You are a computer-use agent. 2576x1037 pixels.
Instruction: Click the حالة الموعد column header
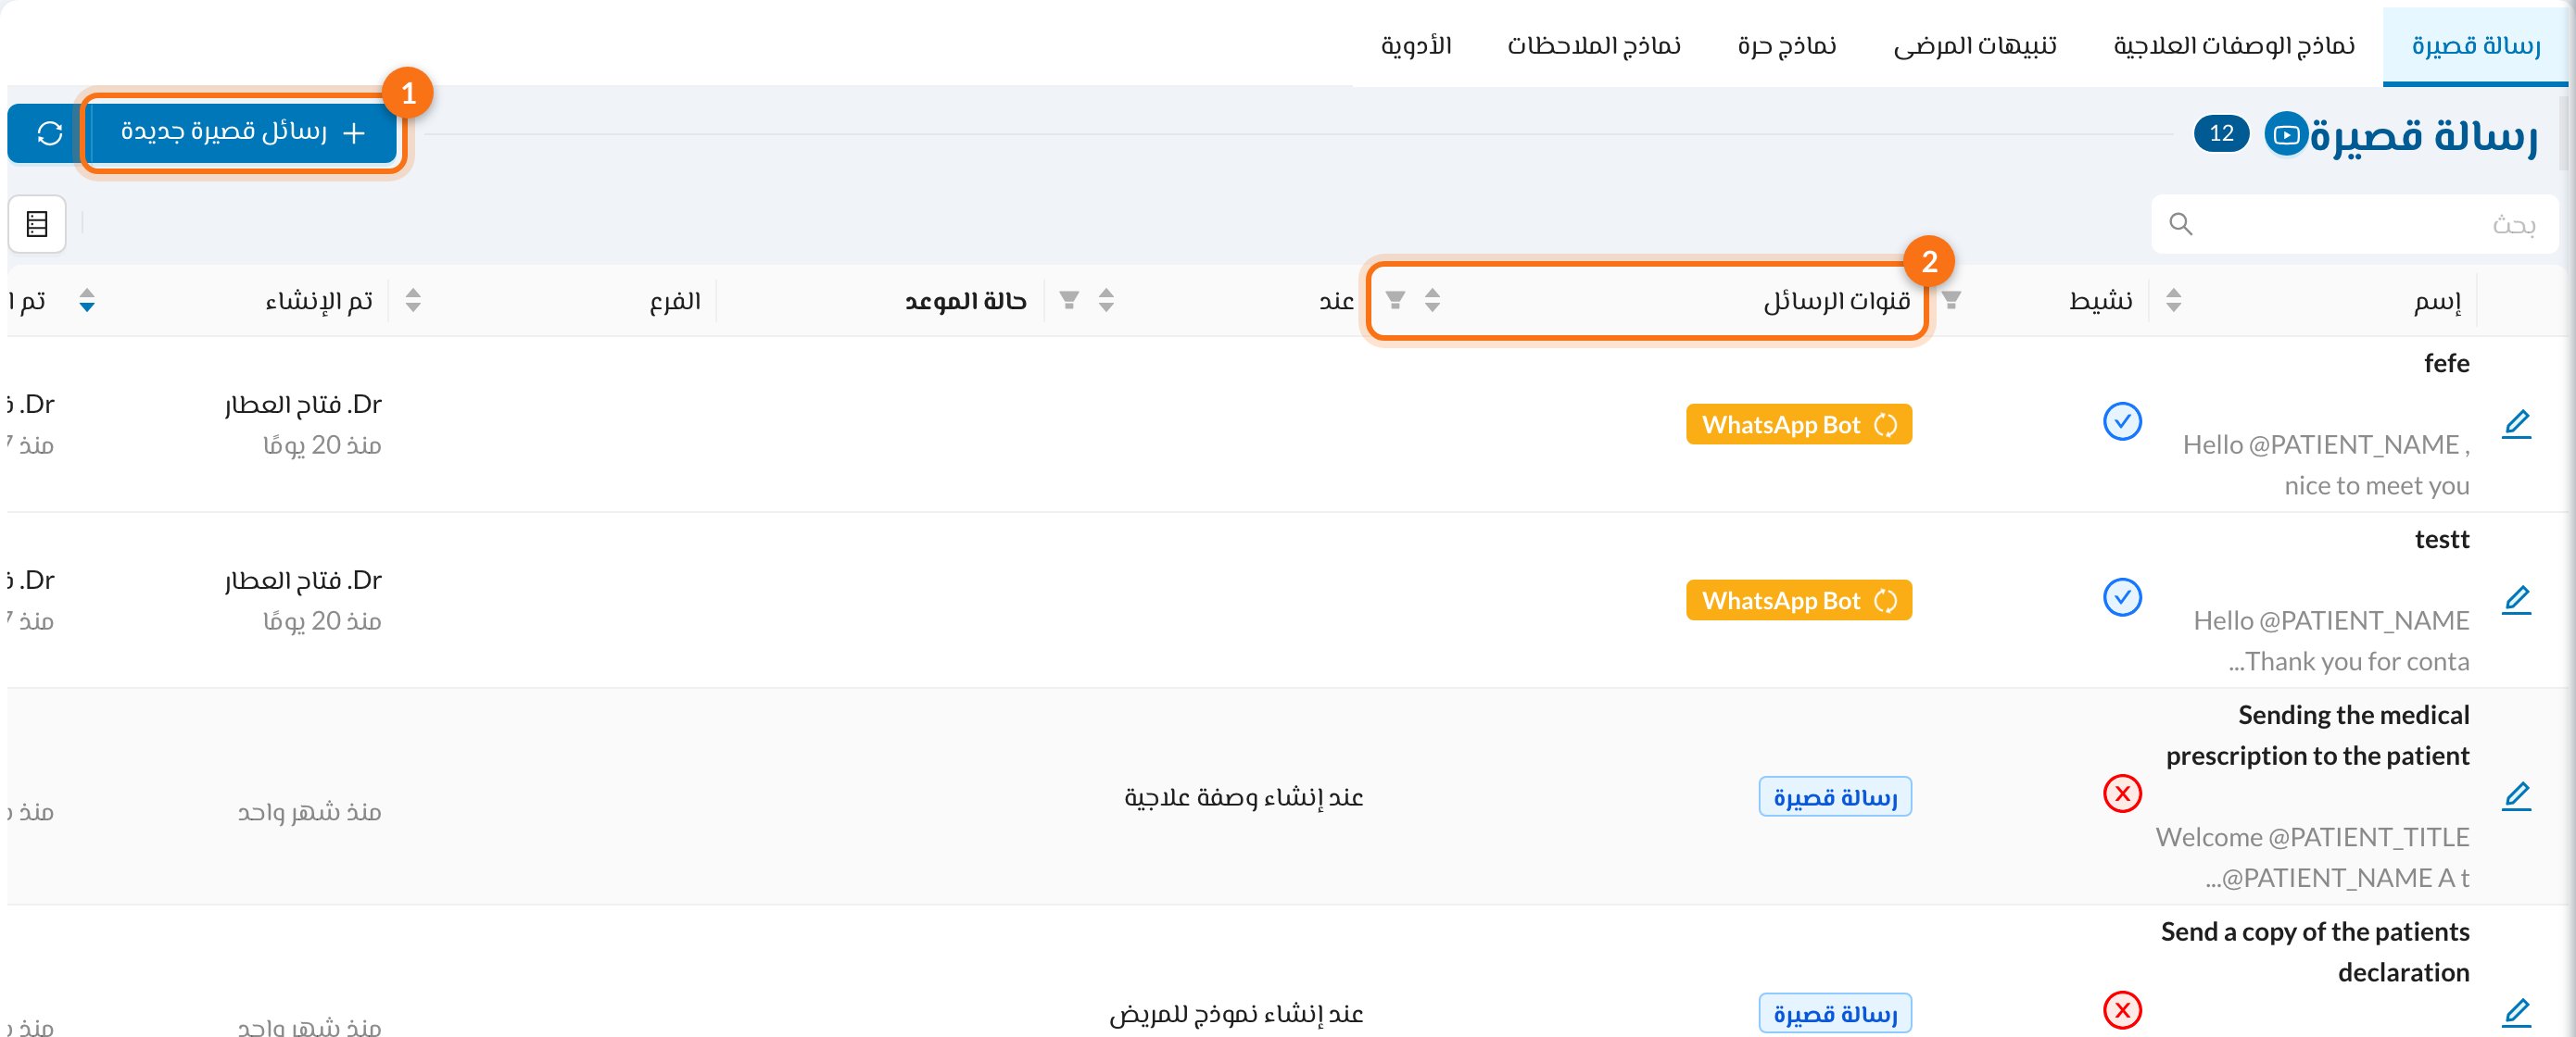(965, 301)
